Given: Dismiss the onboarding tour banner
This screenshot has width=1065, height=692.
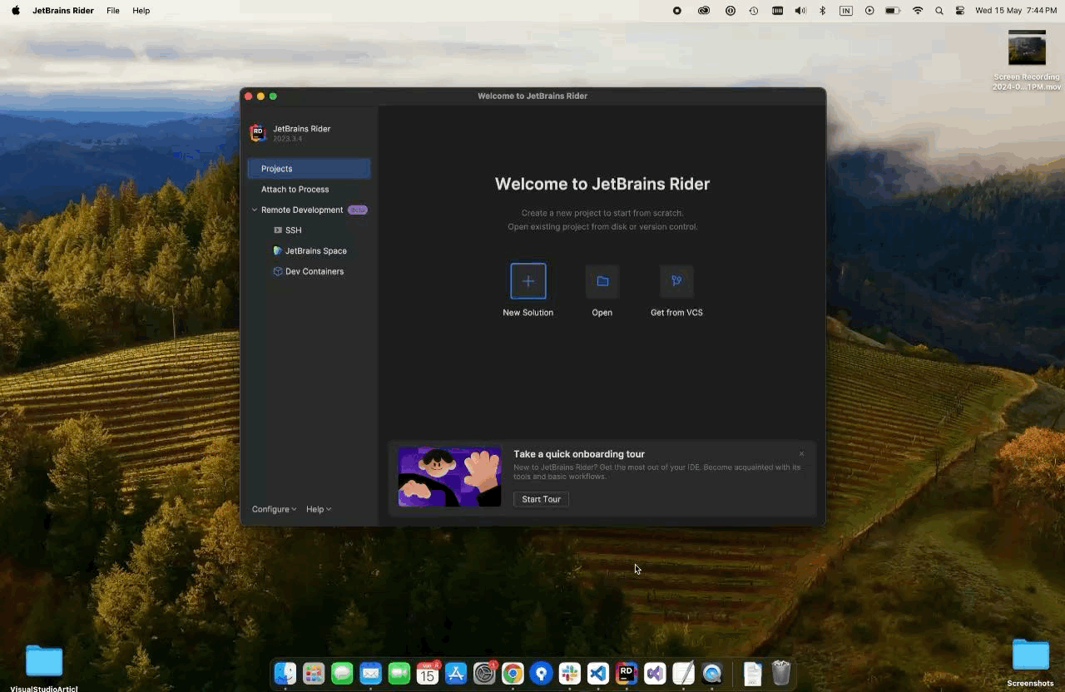Looking at the screenshot, I should 801,454.
